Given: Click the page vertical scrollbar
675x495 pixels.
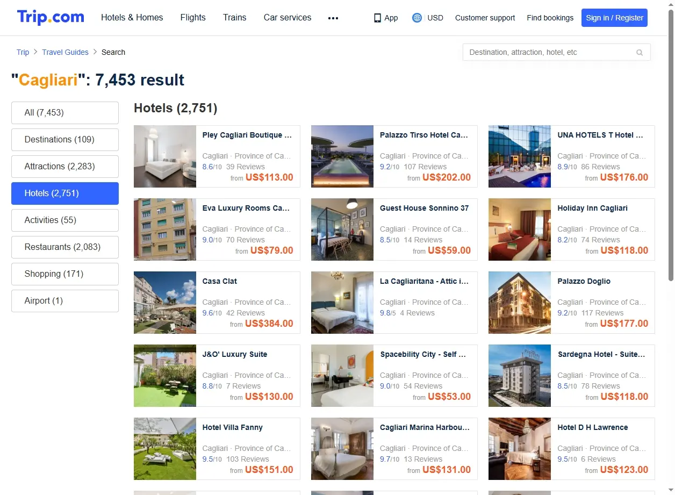Looking at the screenshot, I should point(671,144).
